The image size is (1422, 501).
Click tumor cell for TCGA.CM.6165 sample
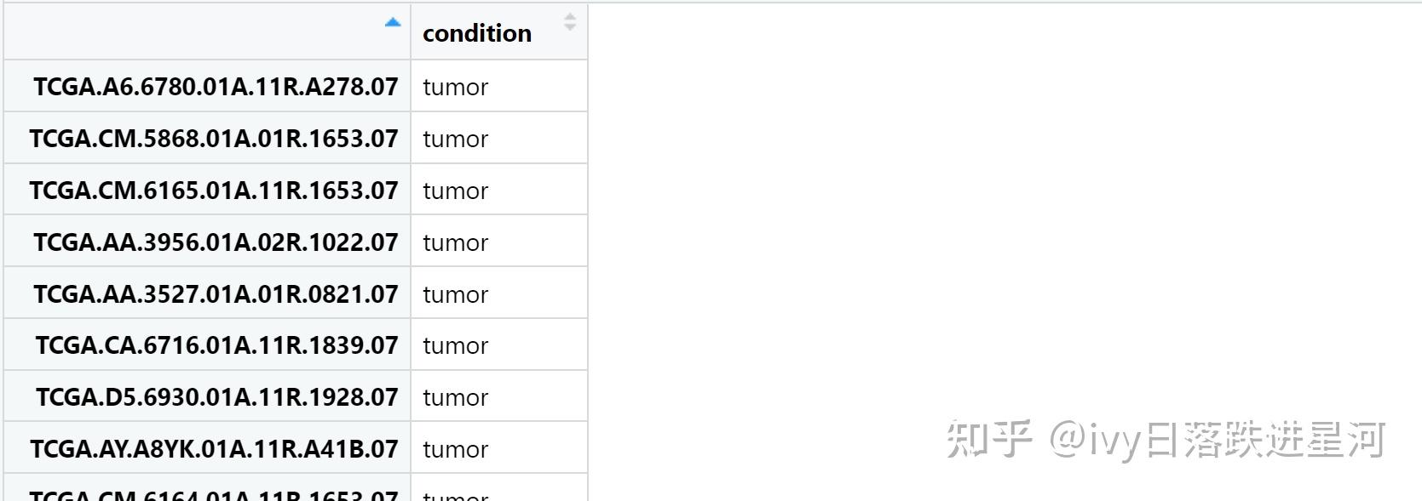click(456, 191)
